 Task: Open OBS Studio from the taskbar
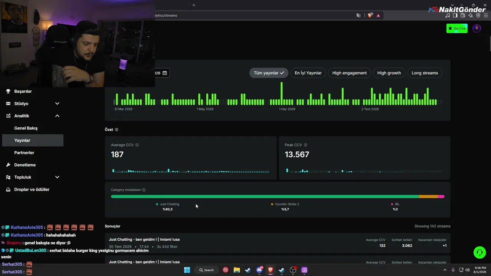pos(293,270)
